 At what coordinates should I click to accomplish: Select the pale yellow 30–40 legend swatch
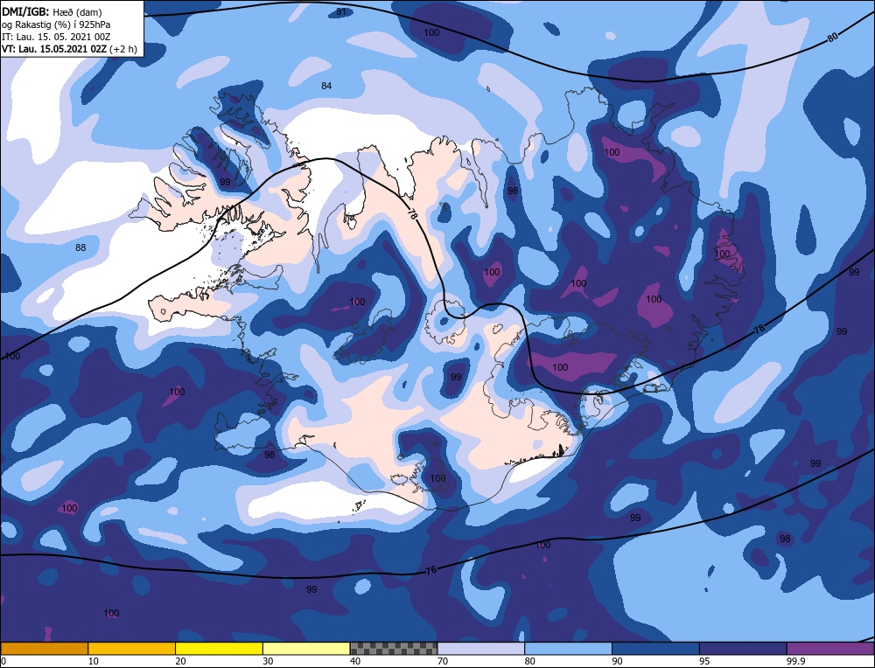[306, 648]
